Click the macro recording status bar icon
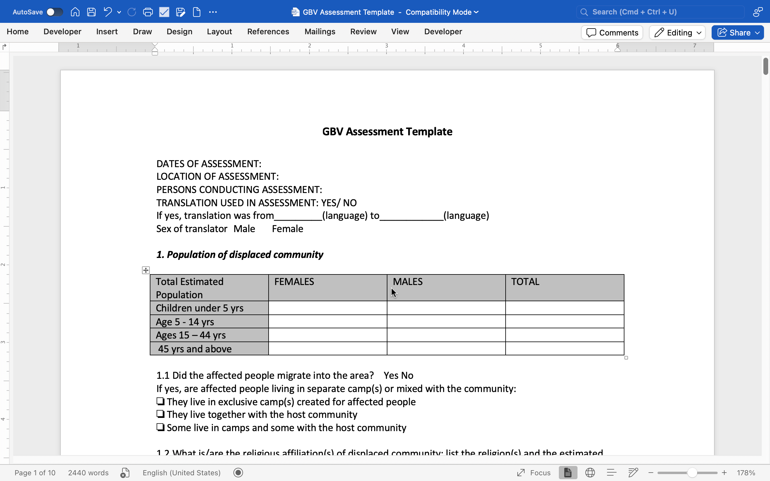Viewport: 770px width, 481px height. [238, 473]
